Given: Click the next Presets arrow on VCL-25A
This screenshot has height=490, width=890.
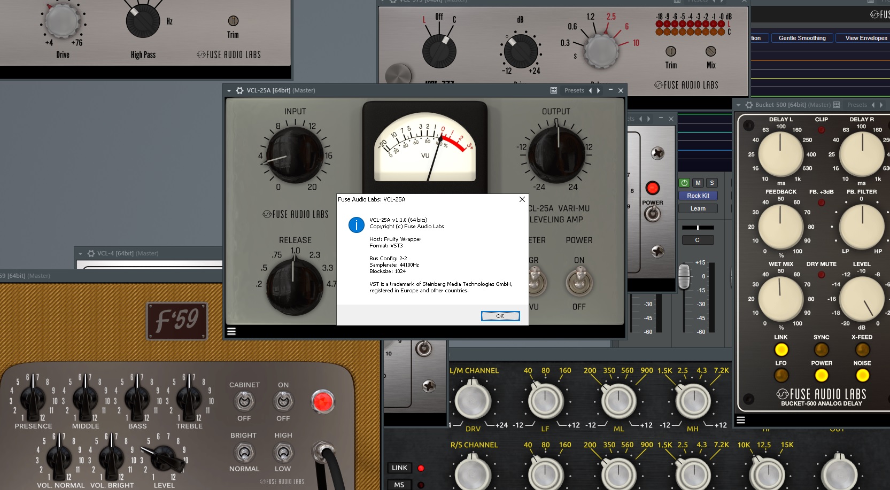Looking at the screenshot, I should [x=598, y=90].
